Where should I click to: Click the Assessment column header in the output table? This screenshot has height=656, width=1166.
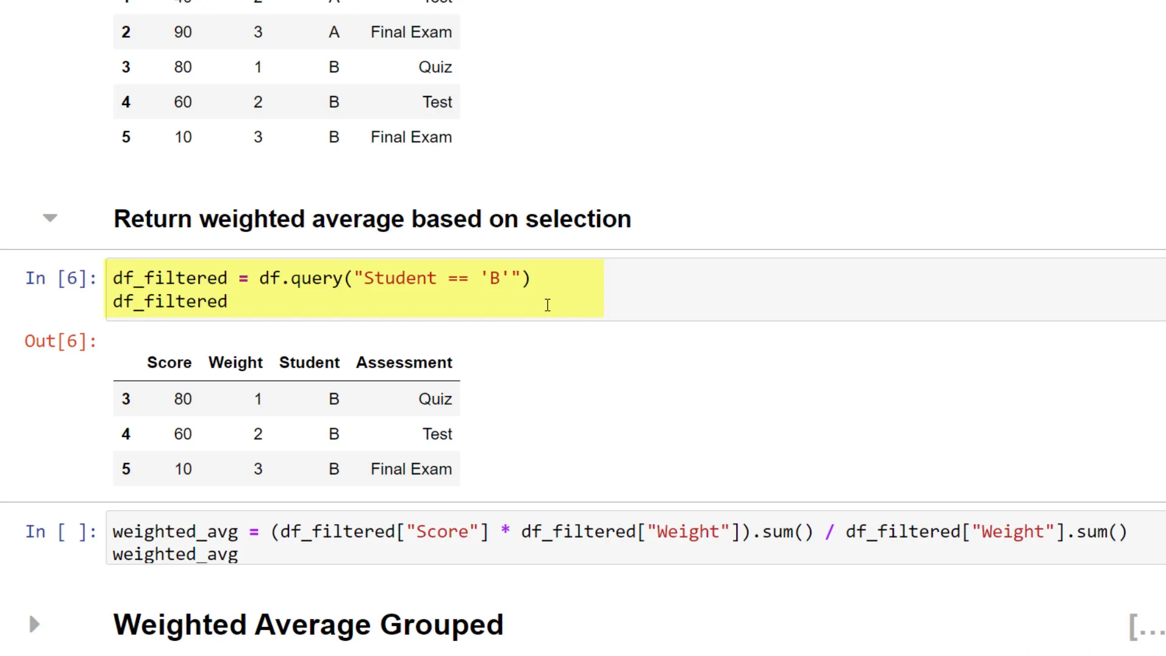point(404,363)
